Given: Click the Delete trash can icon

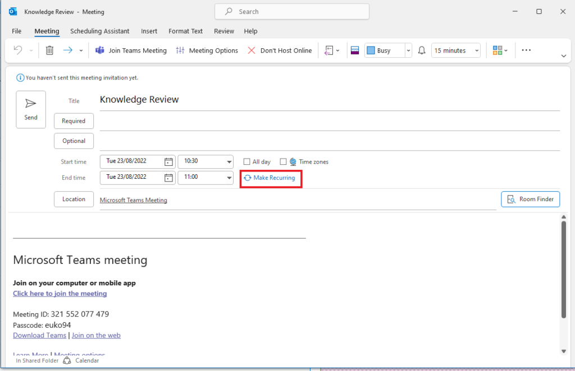Looking at the screenshot, I should 49,50.
